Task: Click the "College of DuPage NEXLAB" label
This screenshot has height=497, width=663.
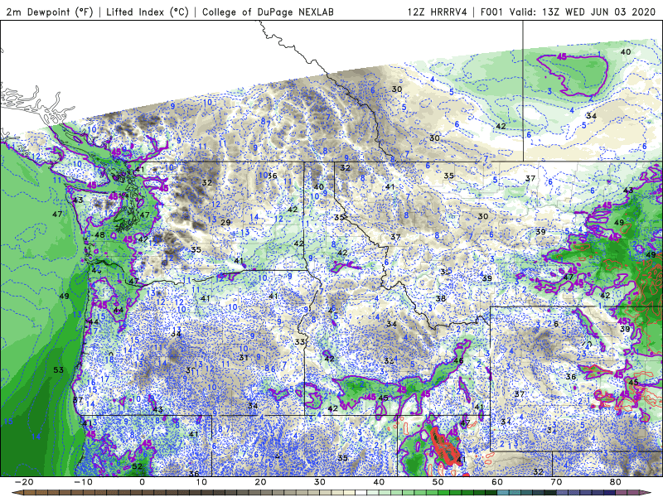Action: click(x=268, y=12)
